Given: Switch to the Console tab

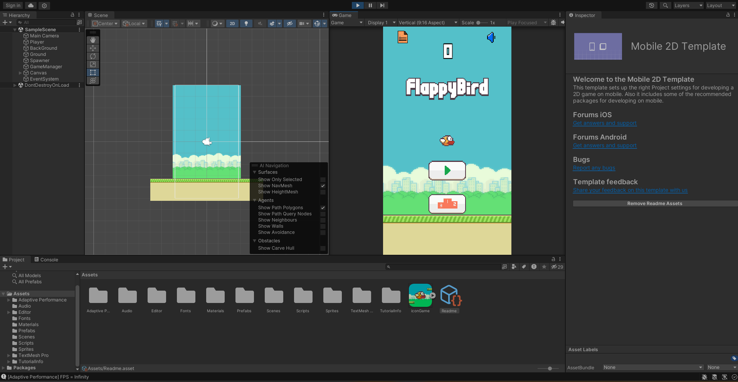Looking at the screenshot, I should point(46,259).
